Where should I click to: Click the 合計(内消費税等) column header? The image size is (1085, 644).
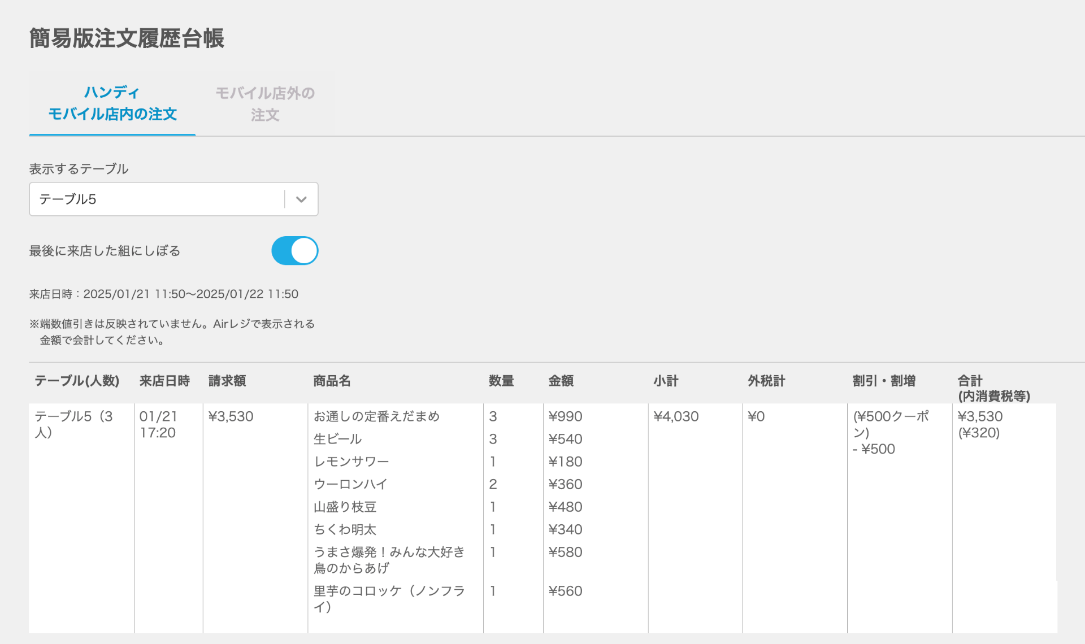tap(994, 388)
